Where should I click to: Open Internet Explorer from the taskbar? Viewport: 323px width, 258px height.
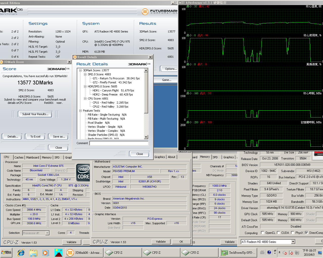(21, 252)
